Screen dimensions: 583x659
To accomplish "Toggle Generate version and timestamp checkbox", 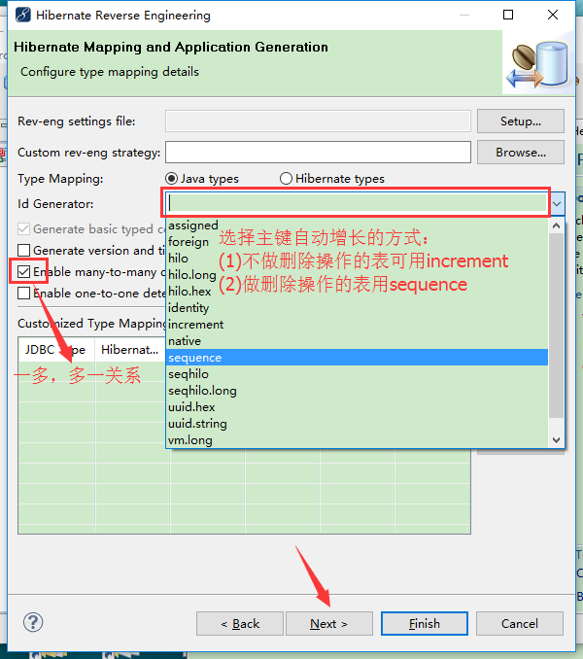I will (24, 251).
